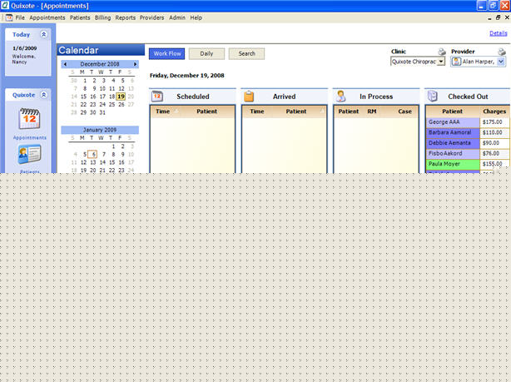The image size is (511, 382).
Task: Click the Scheduled column calendar icon
Action: click(x=157, y=97)
